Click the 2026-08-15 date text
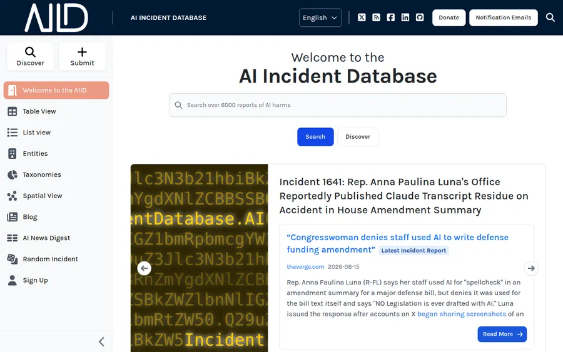563x352 pixels. tap(343, 266)
